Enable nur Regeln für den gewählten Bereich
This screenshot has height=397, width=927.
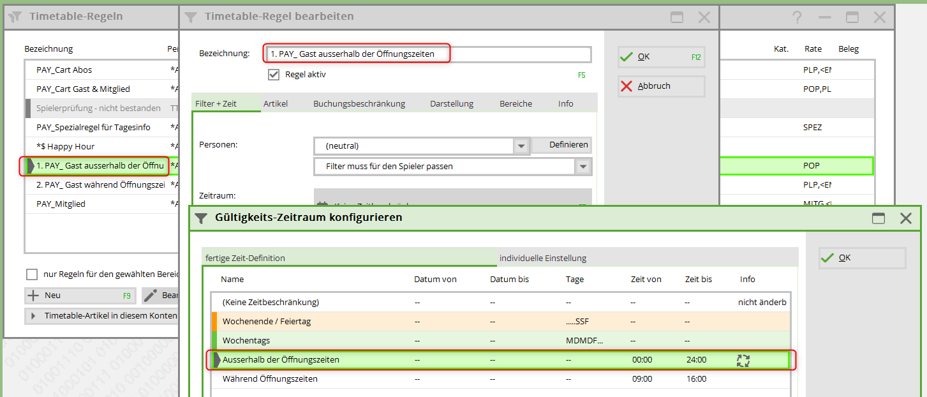coord(32,274)
